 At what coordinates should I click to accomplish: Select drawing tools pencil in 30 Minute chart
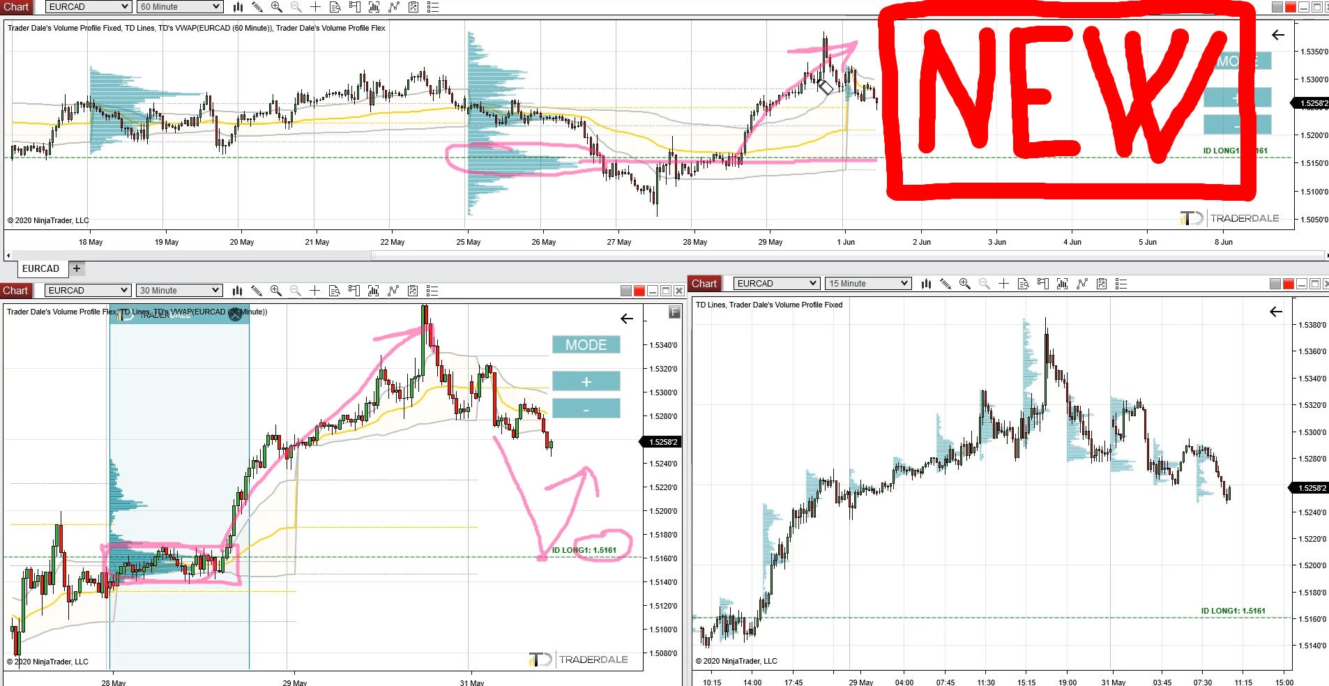(x=257, y=291)
